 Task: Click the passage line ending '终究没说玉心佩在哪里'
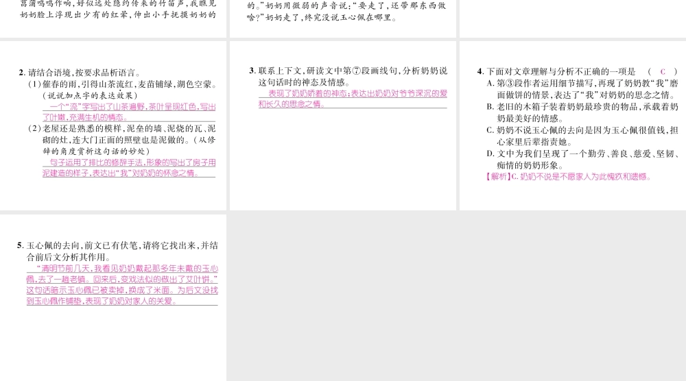(322, 18)
